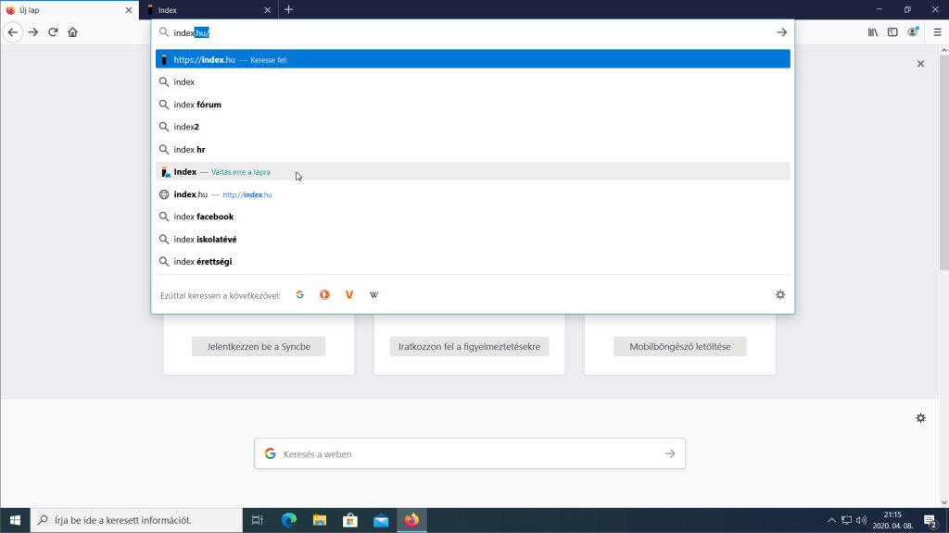Click 'Iratkozzon fel a figyelmeztetésekre' button

[x=469, y=346]
